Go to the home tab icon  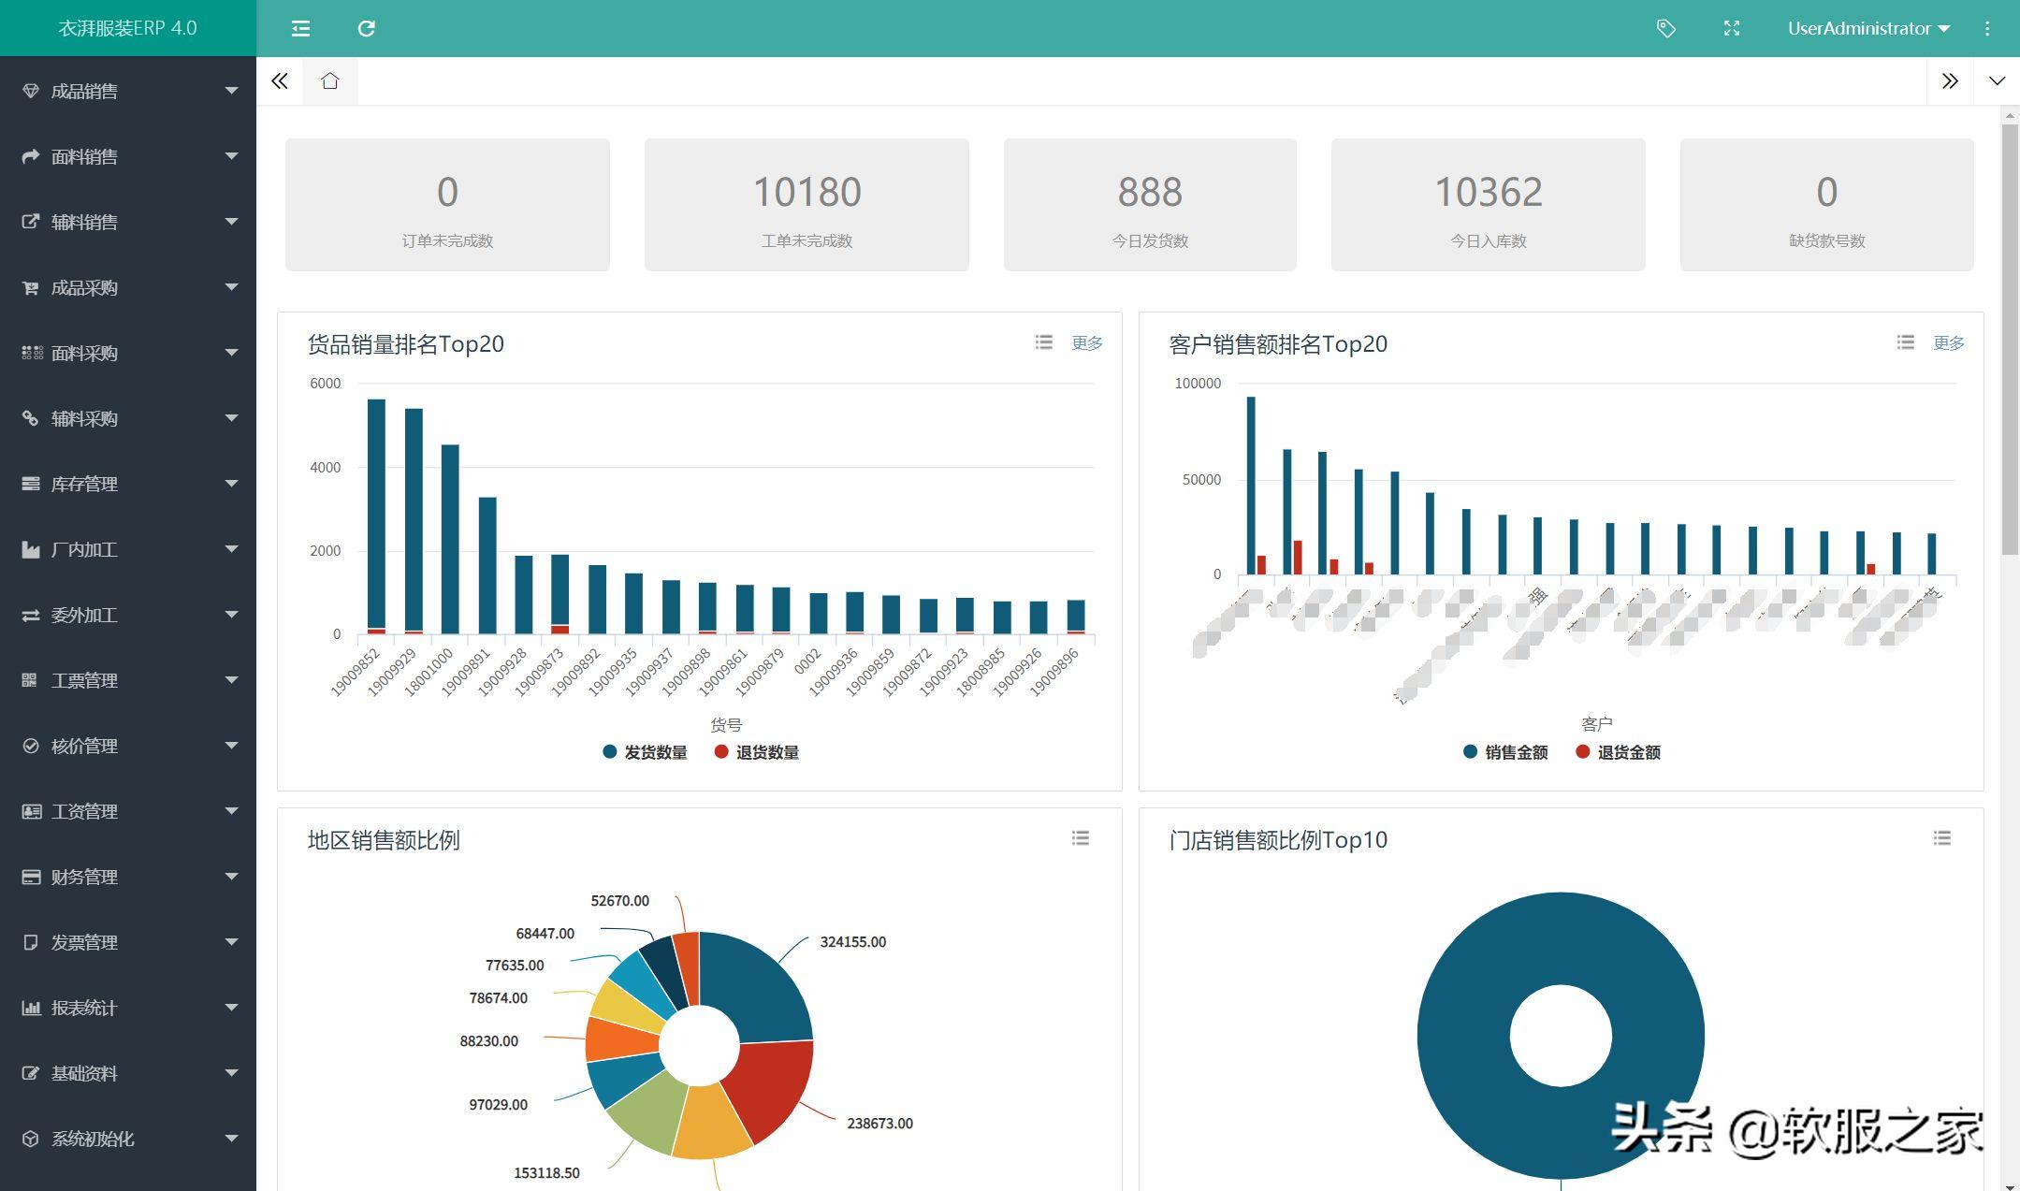329,81
